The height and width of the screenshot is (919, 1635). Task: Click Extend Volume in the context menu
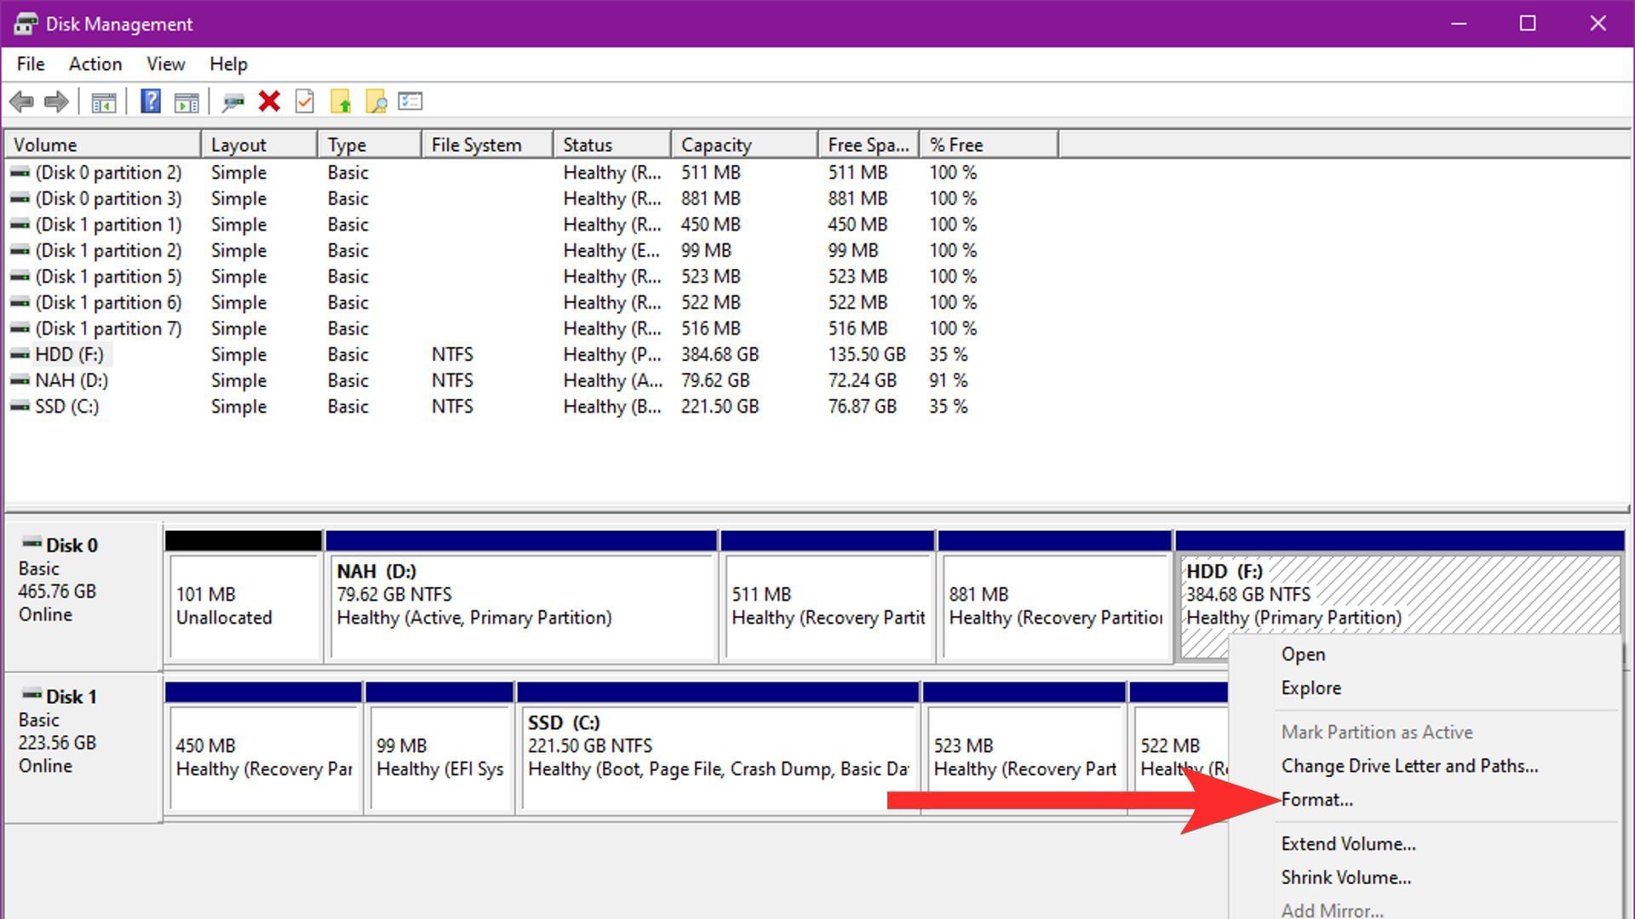click(x=1348, y=843)
